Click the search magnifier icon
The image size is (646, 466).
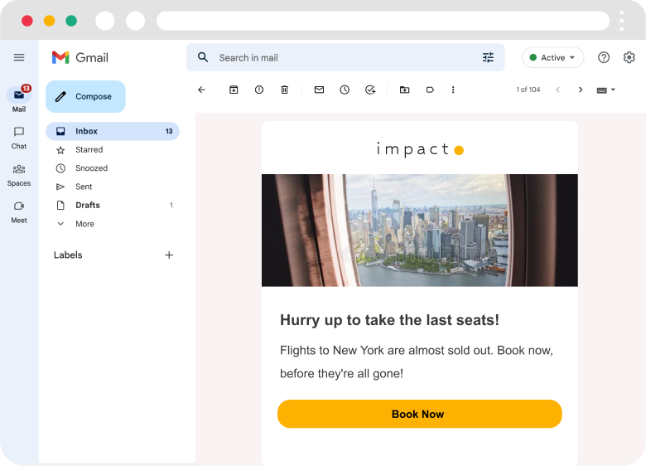pos(203,57)
